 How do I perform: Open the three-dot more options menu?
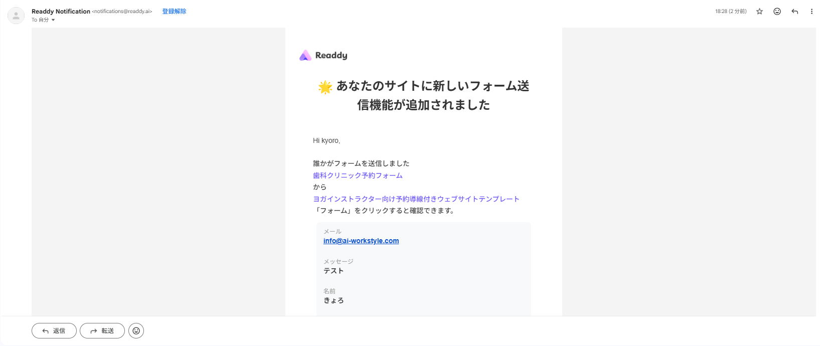811,12
